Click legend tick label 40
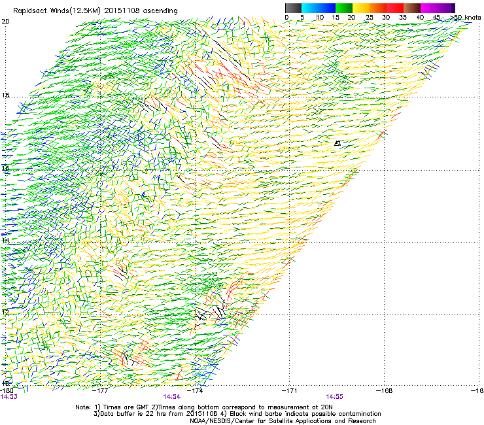Image resolution: width=484 pixels, height=425 pixels. tap(420, 18)
